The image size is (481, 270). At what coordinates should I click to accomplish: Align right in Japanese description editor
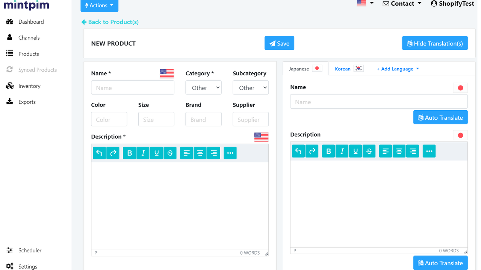[413, 151]
